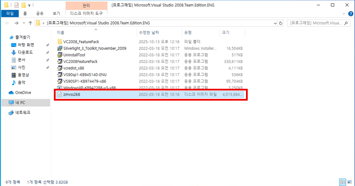Click the VC2008_FeaturePack folder icon
The height and width of the screenshot is (186, 355).
(60, 42)
